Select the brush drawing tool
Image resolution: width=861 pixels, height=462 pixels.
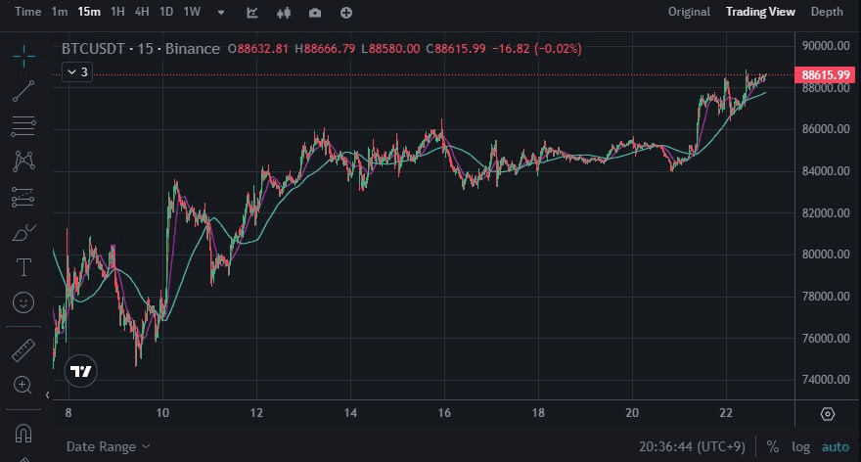pos(23,233)
